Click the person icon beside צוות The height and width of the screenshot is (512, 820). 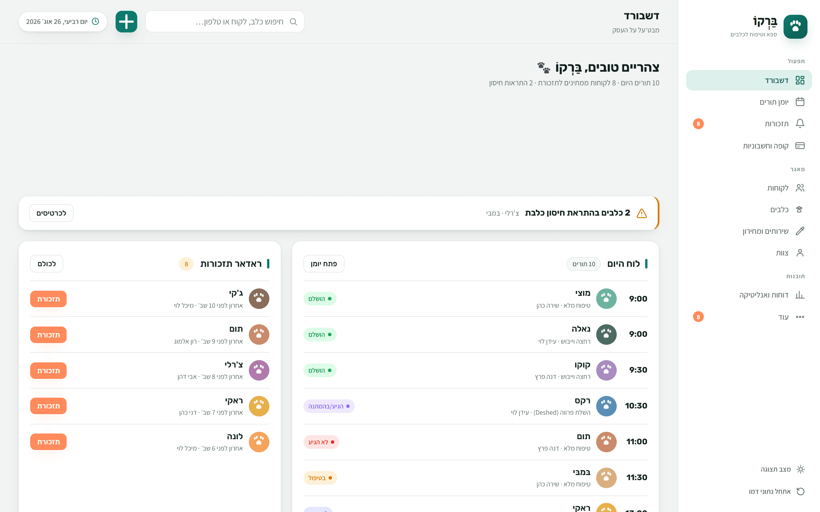[800, 253]
